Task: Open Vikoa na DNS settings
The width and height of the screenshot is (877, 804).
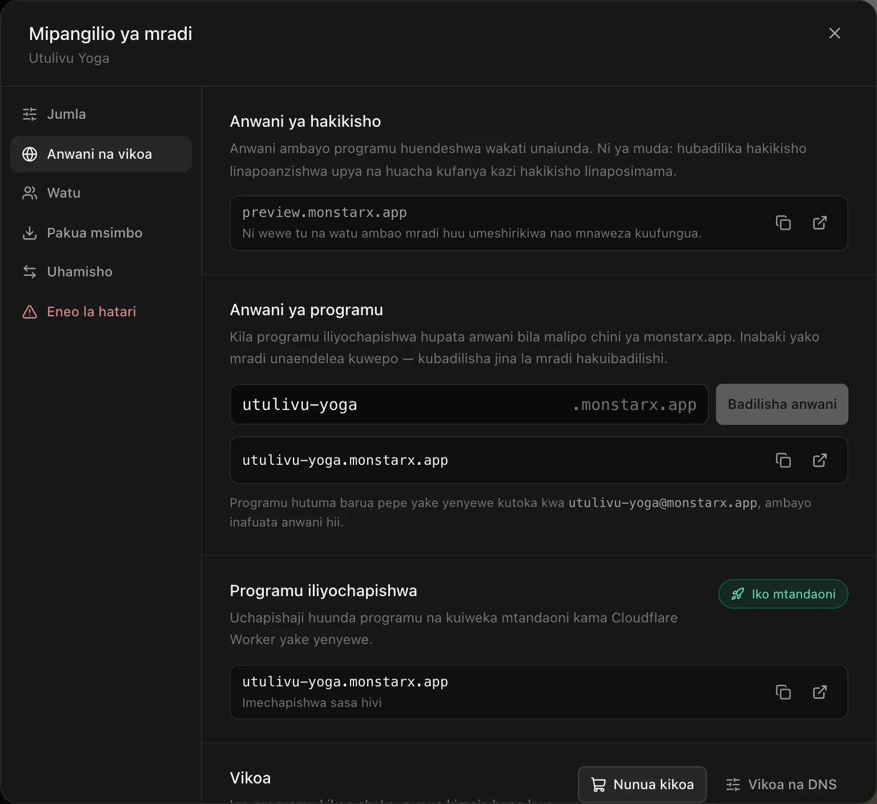Action: [x=781, y=785]
